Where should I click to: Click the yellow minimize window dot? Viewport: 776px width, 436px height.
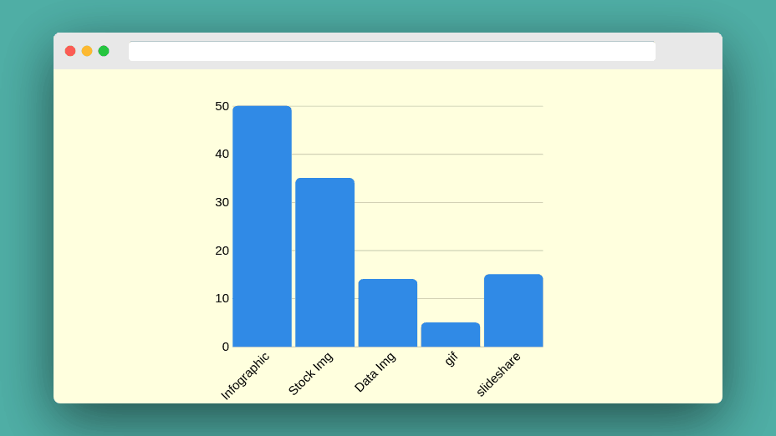[x=87, y=51]
